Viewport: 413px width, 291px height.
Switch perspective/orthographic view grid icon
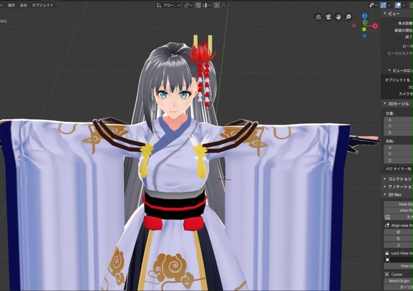coord(318,17)
